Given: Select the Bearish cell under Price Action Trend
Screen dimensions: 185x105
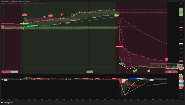Looking at the screenshot, I should click(x=6, y=72).
